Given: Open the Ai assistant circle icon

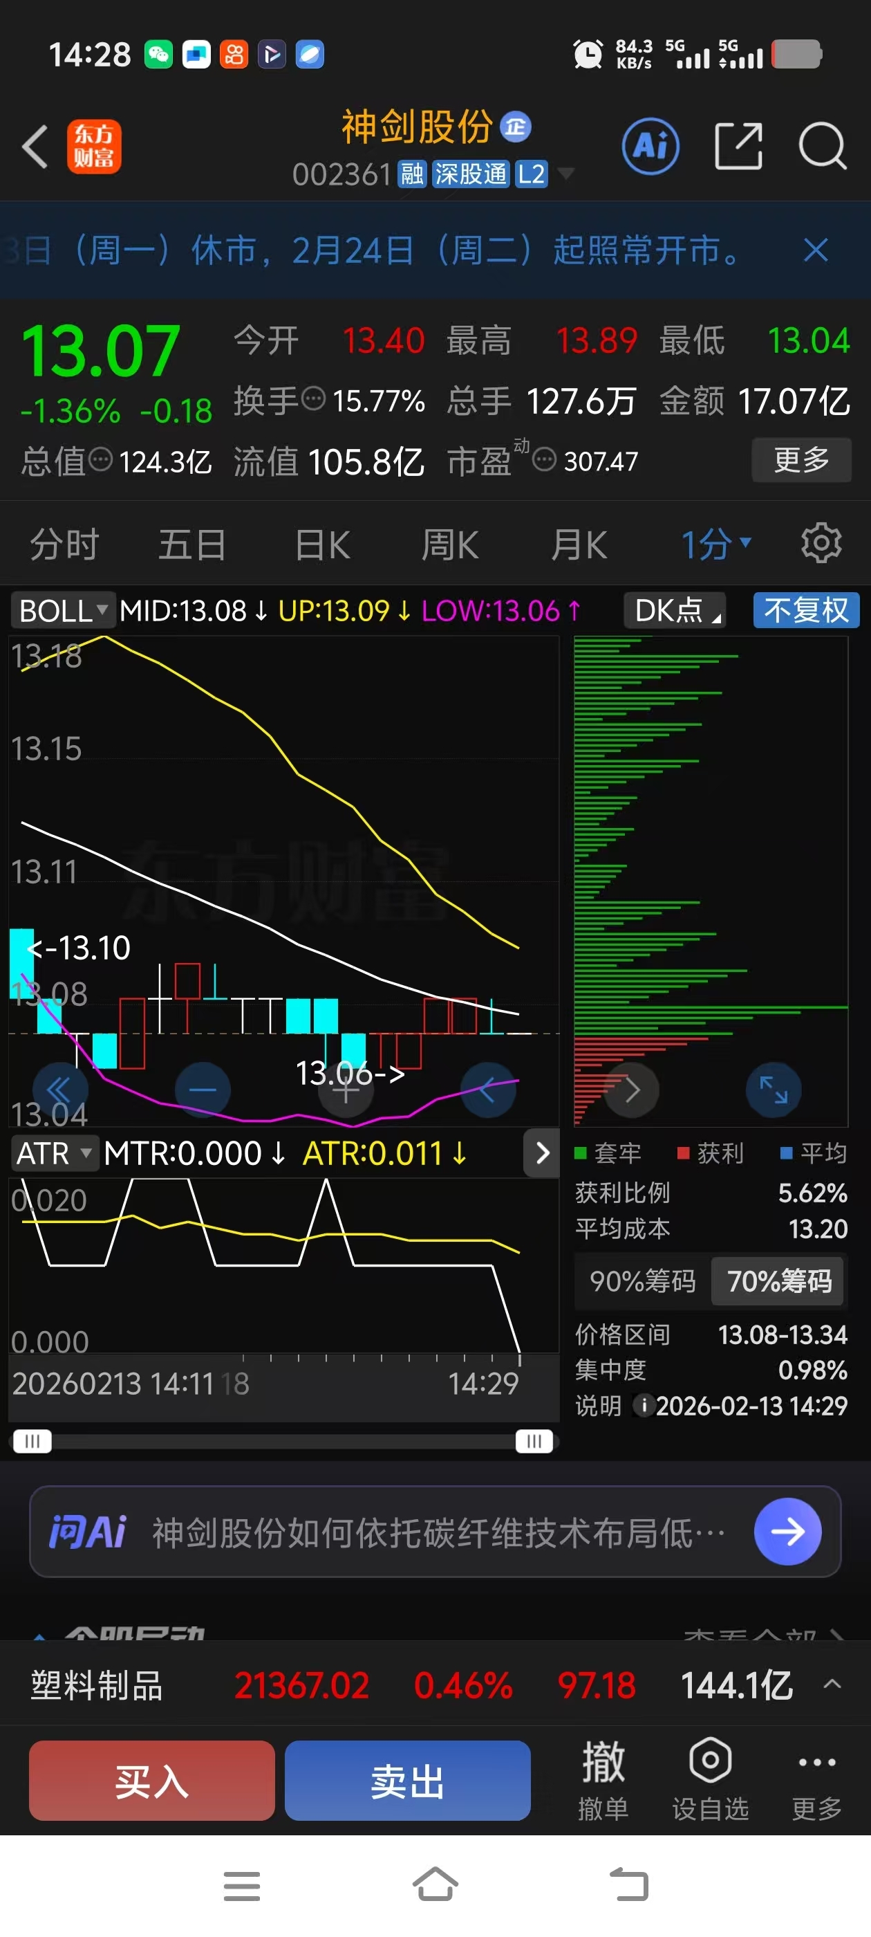Looking at the screenshot, I should [650, 146].
